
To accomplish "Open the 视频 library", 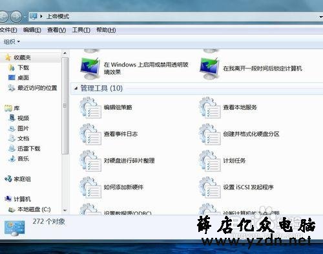I will 23,118.
